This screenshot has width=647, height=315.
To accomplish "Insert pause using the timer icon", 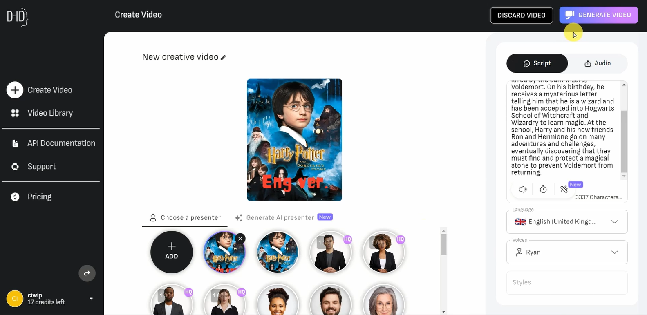I will point(543,189).
